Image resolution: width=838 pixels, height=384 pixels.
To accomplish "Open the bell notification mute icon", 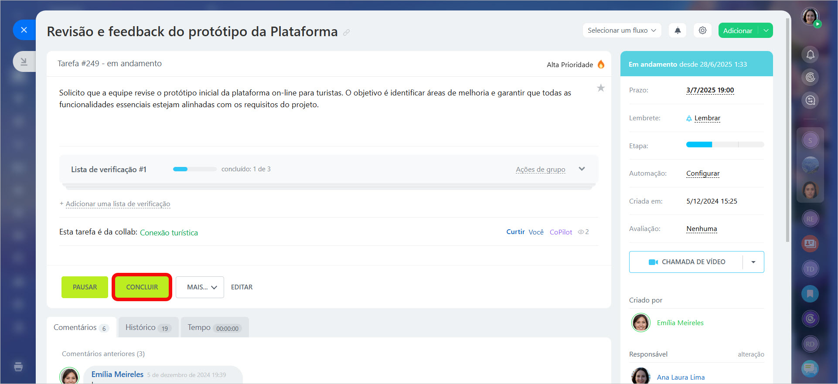I will 678,31.
